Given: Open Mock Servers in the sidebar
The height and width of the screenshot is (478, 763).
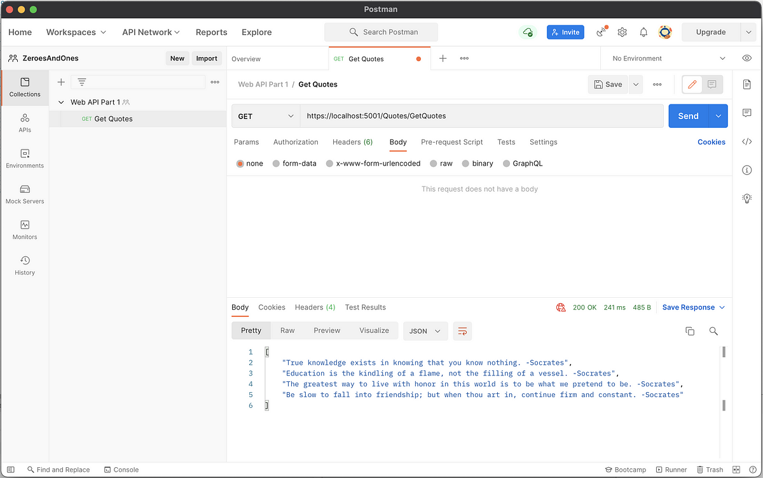Looking at the screenshot, I should pyautogui.click(x=25, y=194).
